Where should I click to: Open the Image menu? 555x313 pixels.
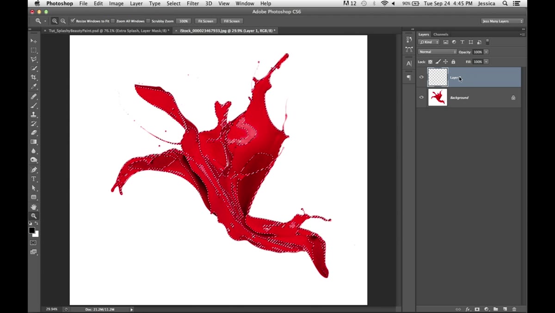116,3
